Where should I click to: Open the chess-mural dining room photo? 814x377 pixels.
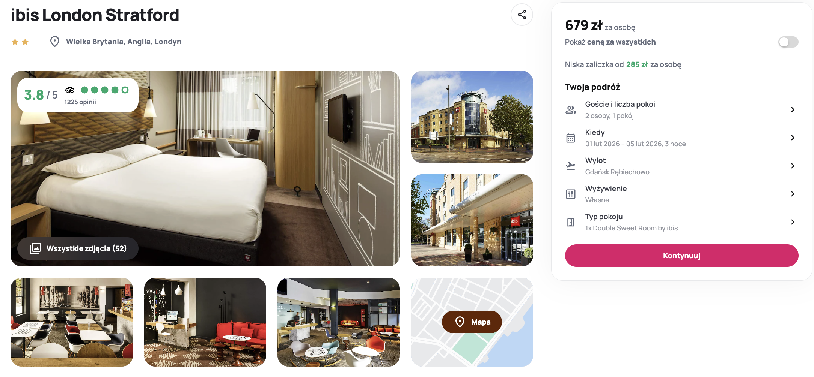point(72,322)
